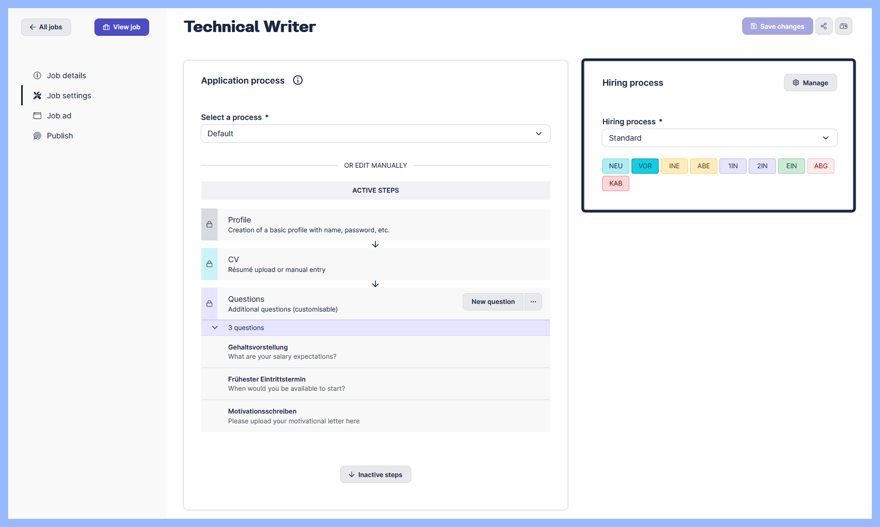Click the share icon near Save changes
Screen dimensions: 880x527
(824, 26)
